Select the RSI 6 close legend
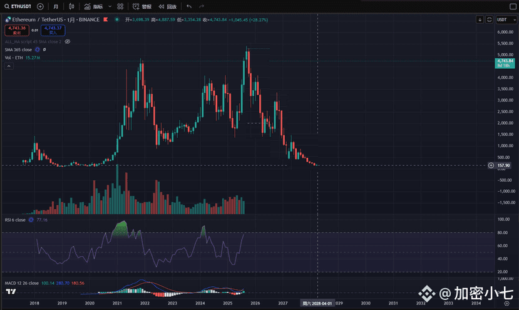Image resolution: width=519 pixels, height=310 pixels. (15, 220)
